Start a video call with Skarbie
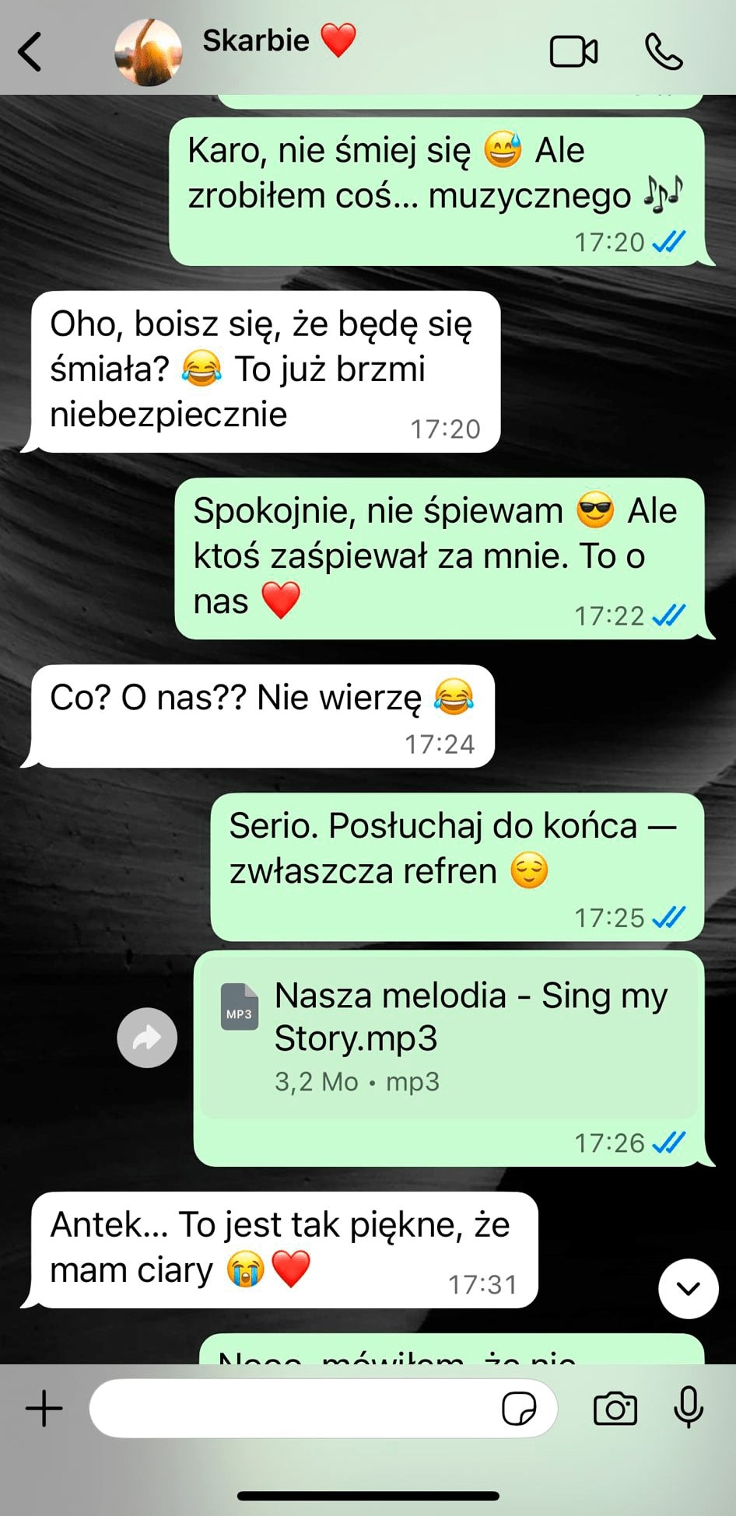736x1516 pixels. [x=573, y=52]
